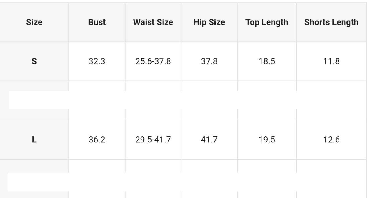Select the hip size cell in row L

coord(209,140)
